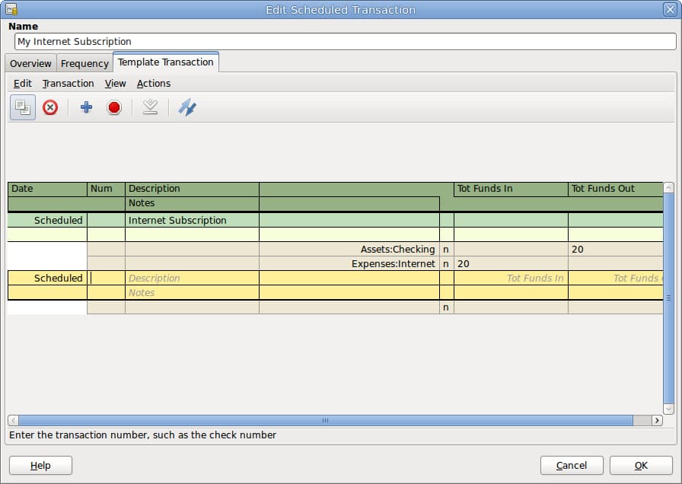
Task: Click the Duplicate transaction toolbar icon
Action: (23, 107)
